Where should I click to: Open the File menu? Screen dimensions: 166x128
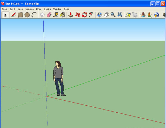coord(4,9)
